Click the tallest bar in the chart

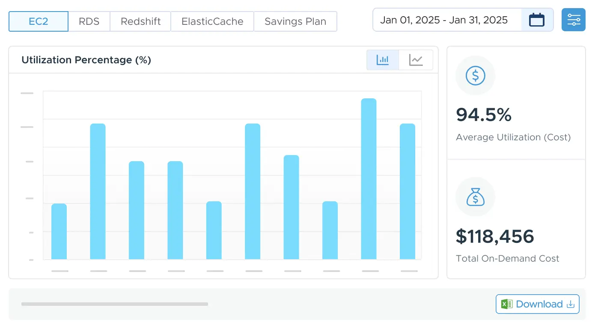(369, 180)
